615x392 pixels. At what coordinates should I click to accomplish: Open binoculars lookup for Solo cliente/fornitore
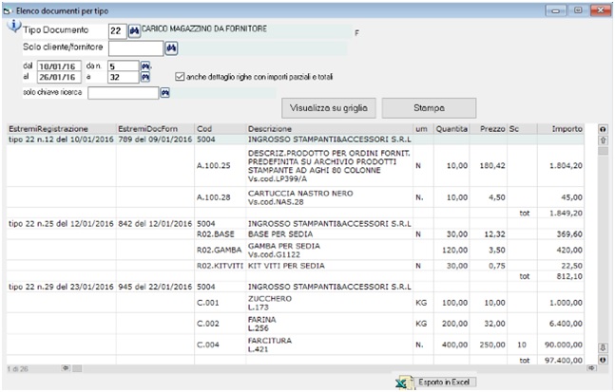click(x=171, y=48)
